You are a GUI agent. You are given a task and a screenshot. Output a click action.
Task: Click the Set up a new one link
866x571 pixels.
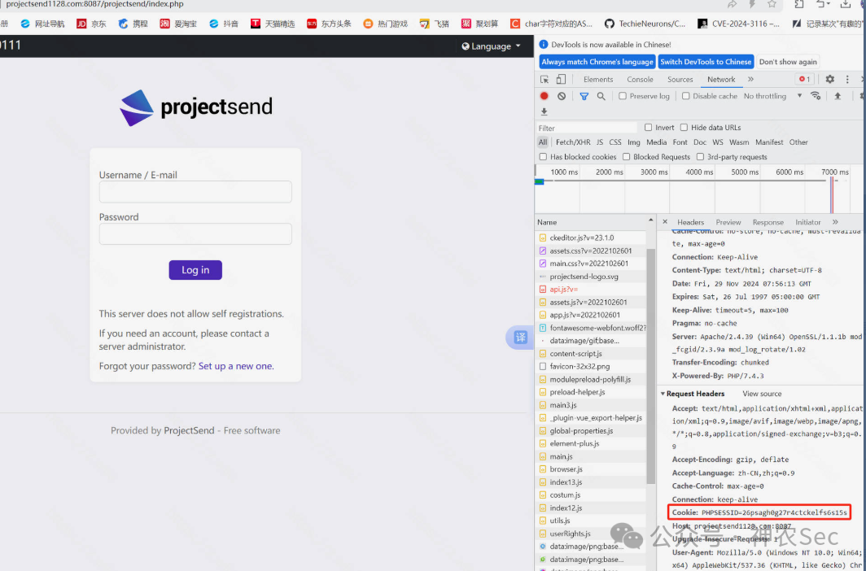[235, 366]
